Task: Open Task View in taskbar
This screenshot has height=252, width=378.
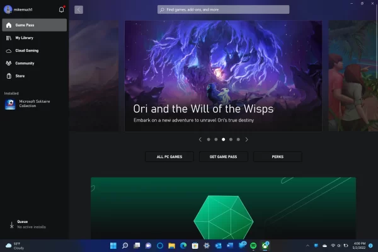Action: click(x=137, y=246)
